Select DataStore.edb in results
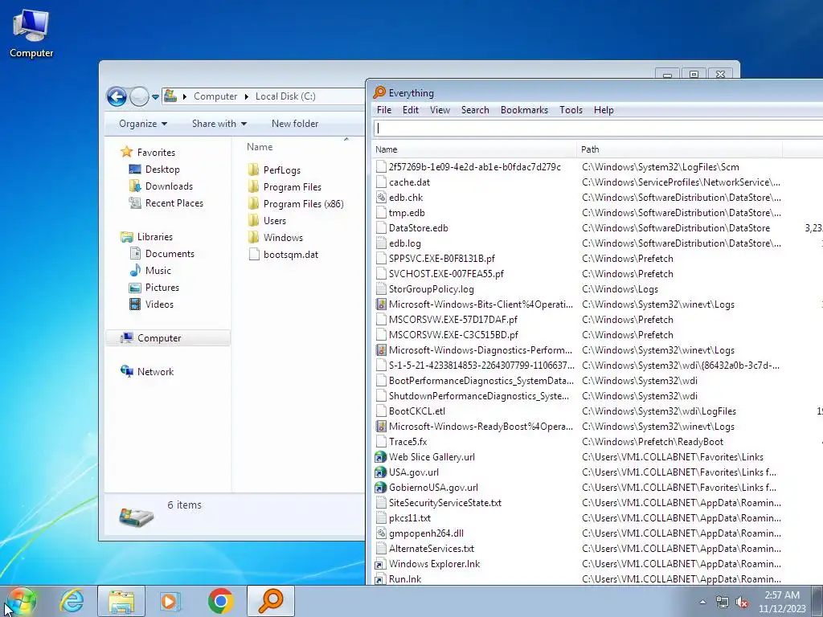 418,228
